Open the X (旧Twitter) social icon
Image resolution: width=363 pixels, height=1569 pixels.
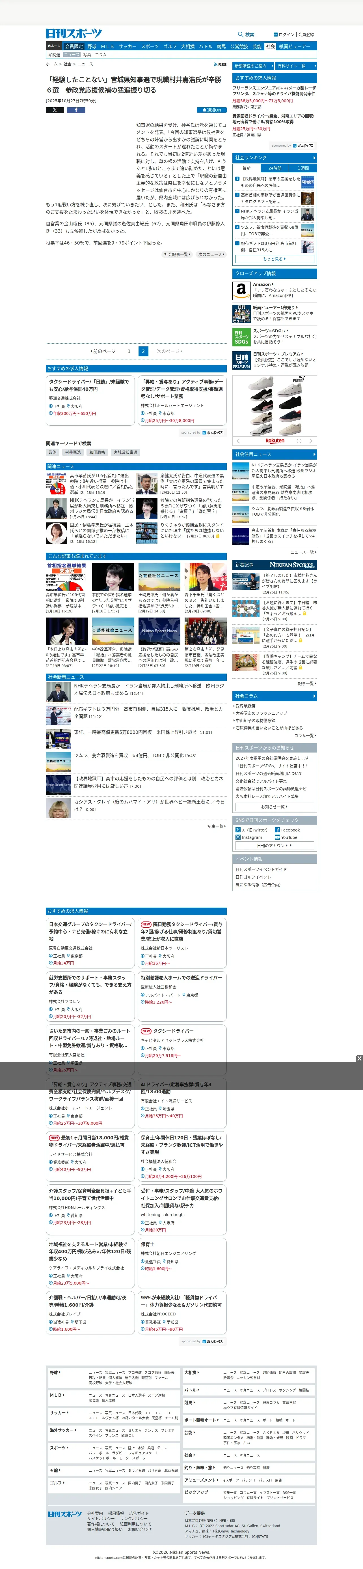point(238,829)
